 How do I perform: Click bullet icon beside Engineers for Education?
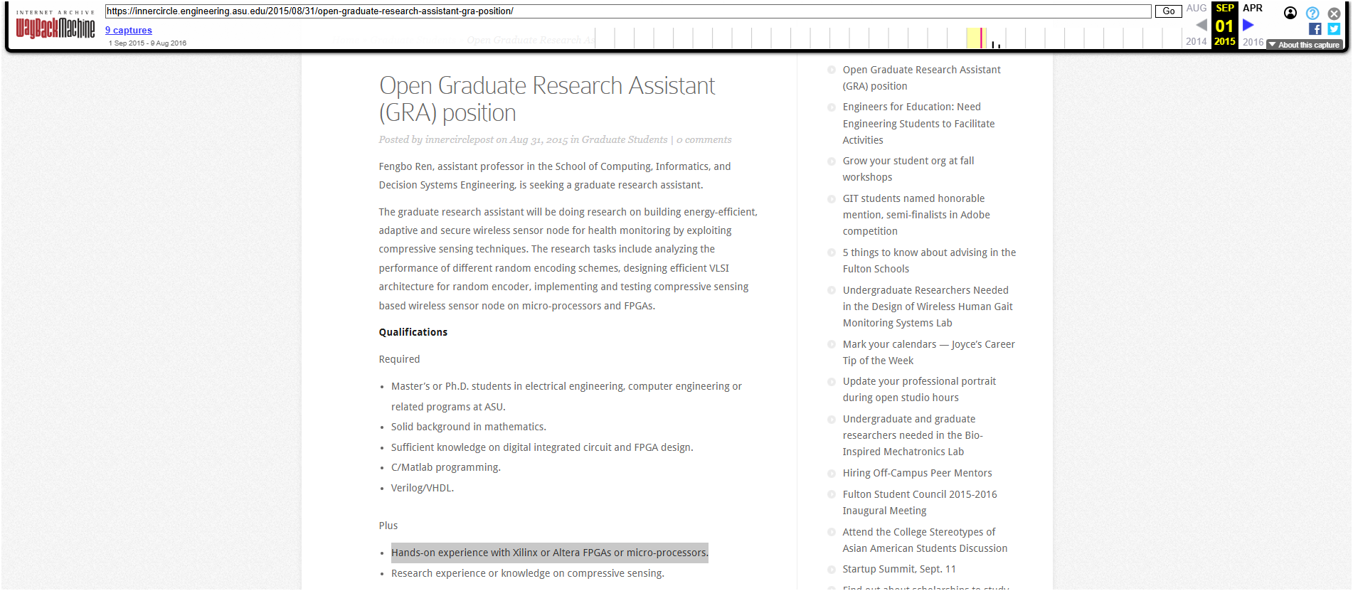pos(832,107)
